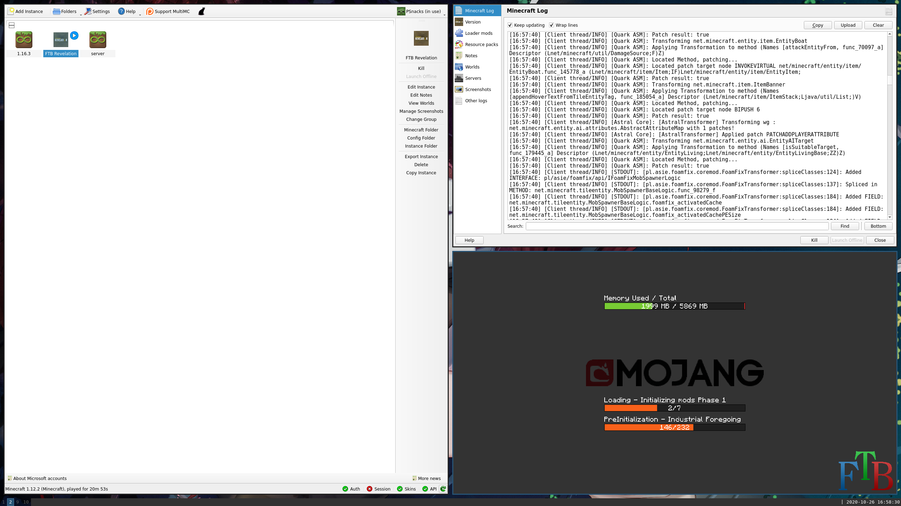Collapse the instance group toggle
The image size is (901, 506).
(12, 25)
